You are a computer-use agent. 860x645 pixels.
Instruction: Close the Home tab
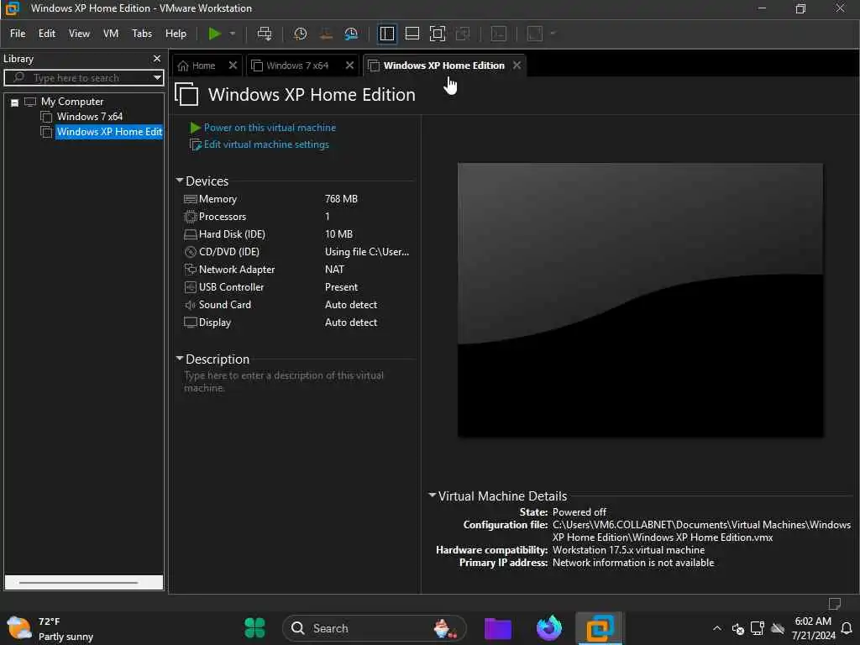(233, 66)
